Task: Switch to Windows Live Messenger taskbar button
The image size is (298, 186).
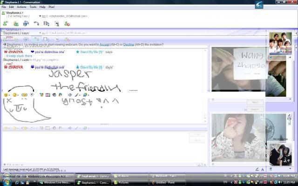Action: pos(56,182)
